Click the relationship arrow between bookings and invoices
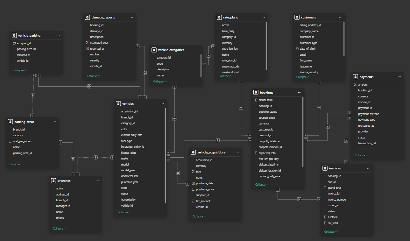Viewport: 410px width, 241px height. click(x=299, y=199)
